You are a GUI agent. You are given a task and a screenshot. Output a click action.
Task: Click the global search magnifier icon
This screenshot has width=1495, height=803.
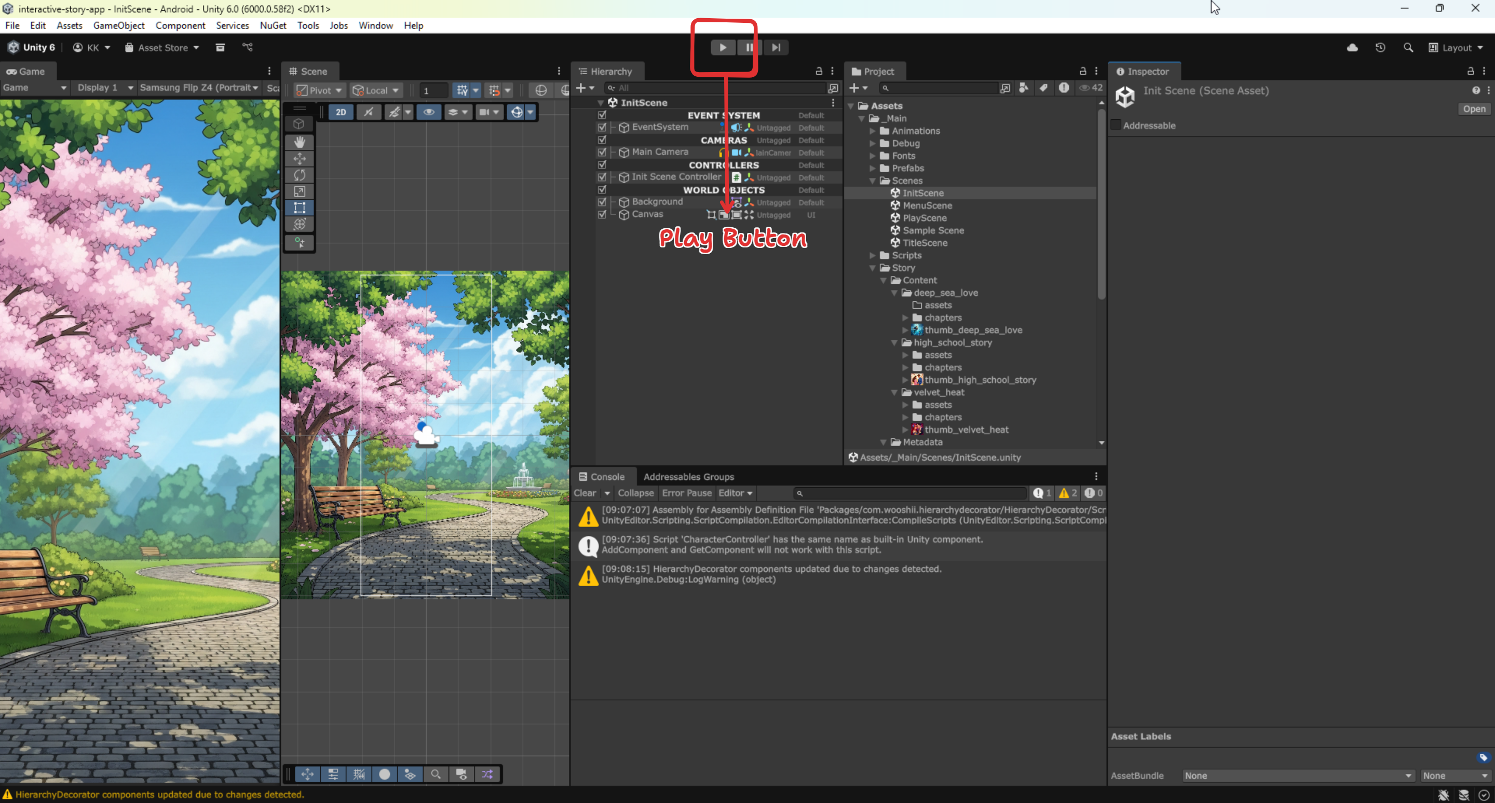[1408, 48]
